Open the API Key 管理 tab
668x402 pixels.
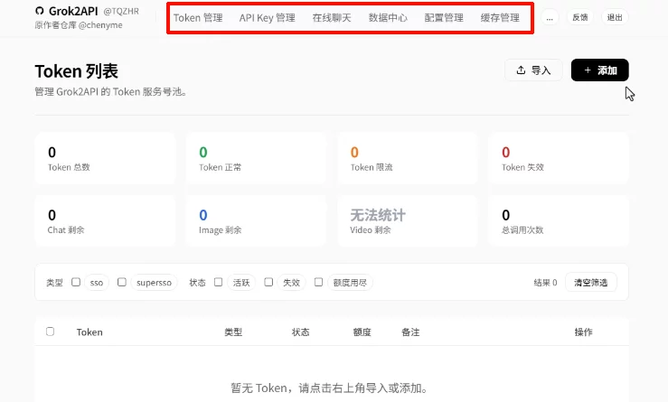click(x=267, y=17)
